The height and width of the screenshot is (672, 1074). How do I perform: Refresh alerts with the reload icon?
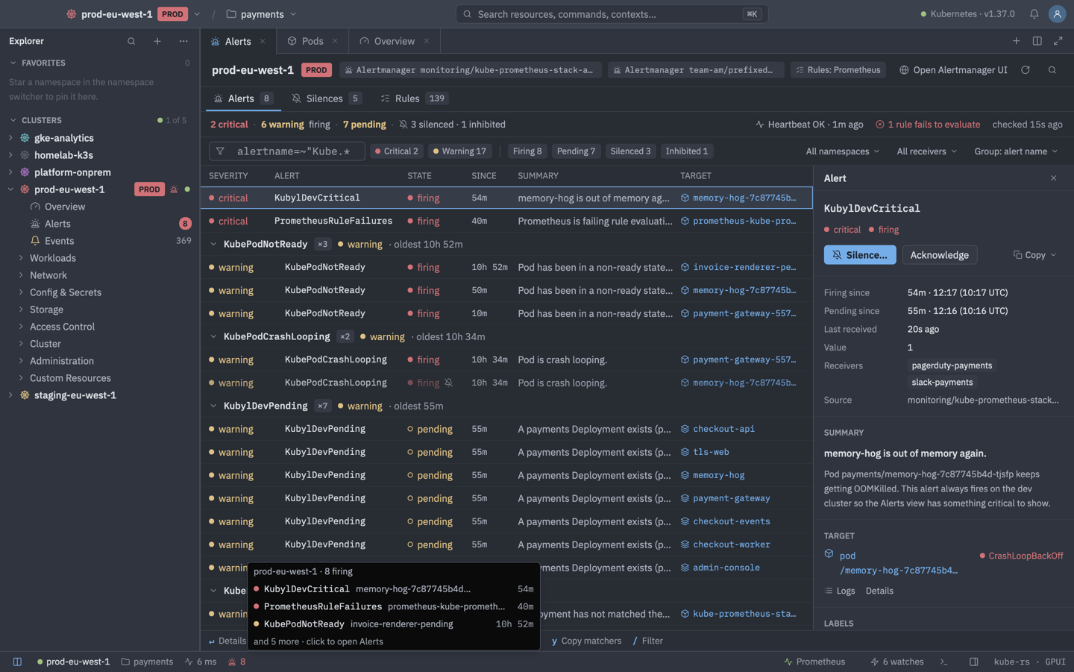[1026, 70]
